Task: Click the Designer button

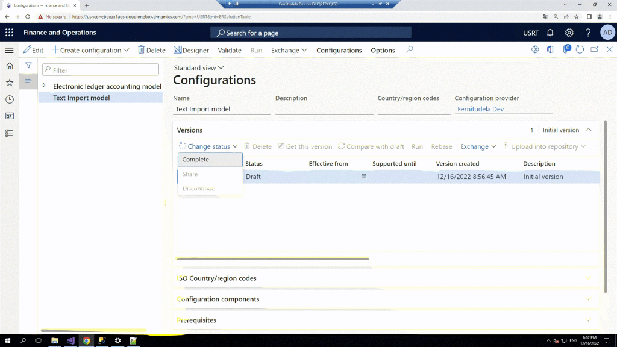Action: tap(191, 51)
